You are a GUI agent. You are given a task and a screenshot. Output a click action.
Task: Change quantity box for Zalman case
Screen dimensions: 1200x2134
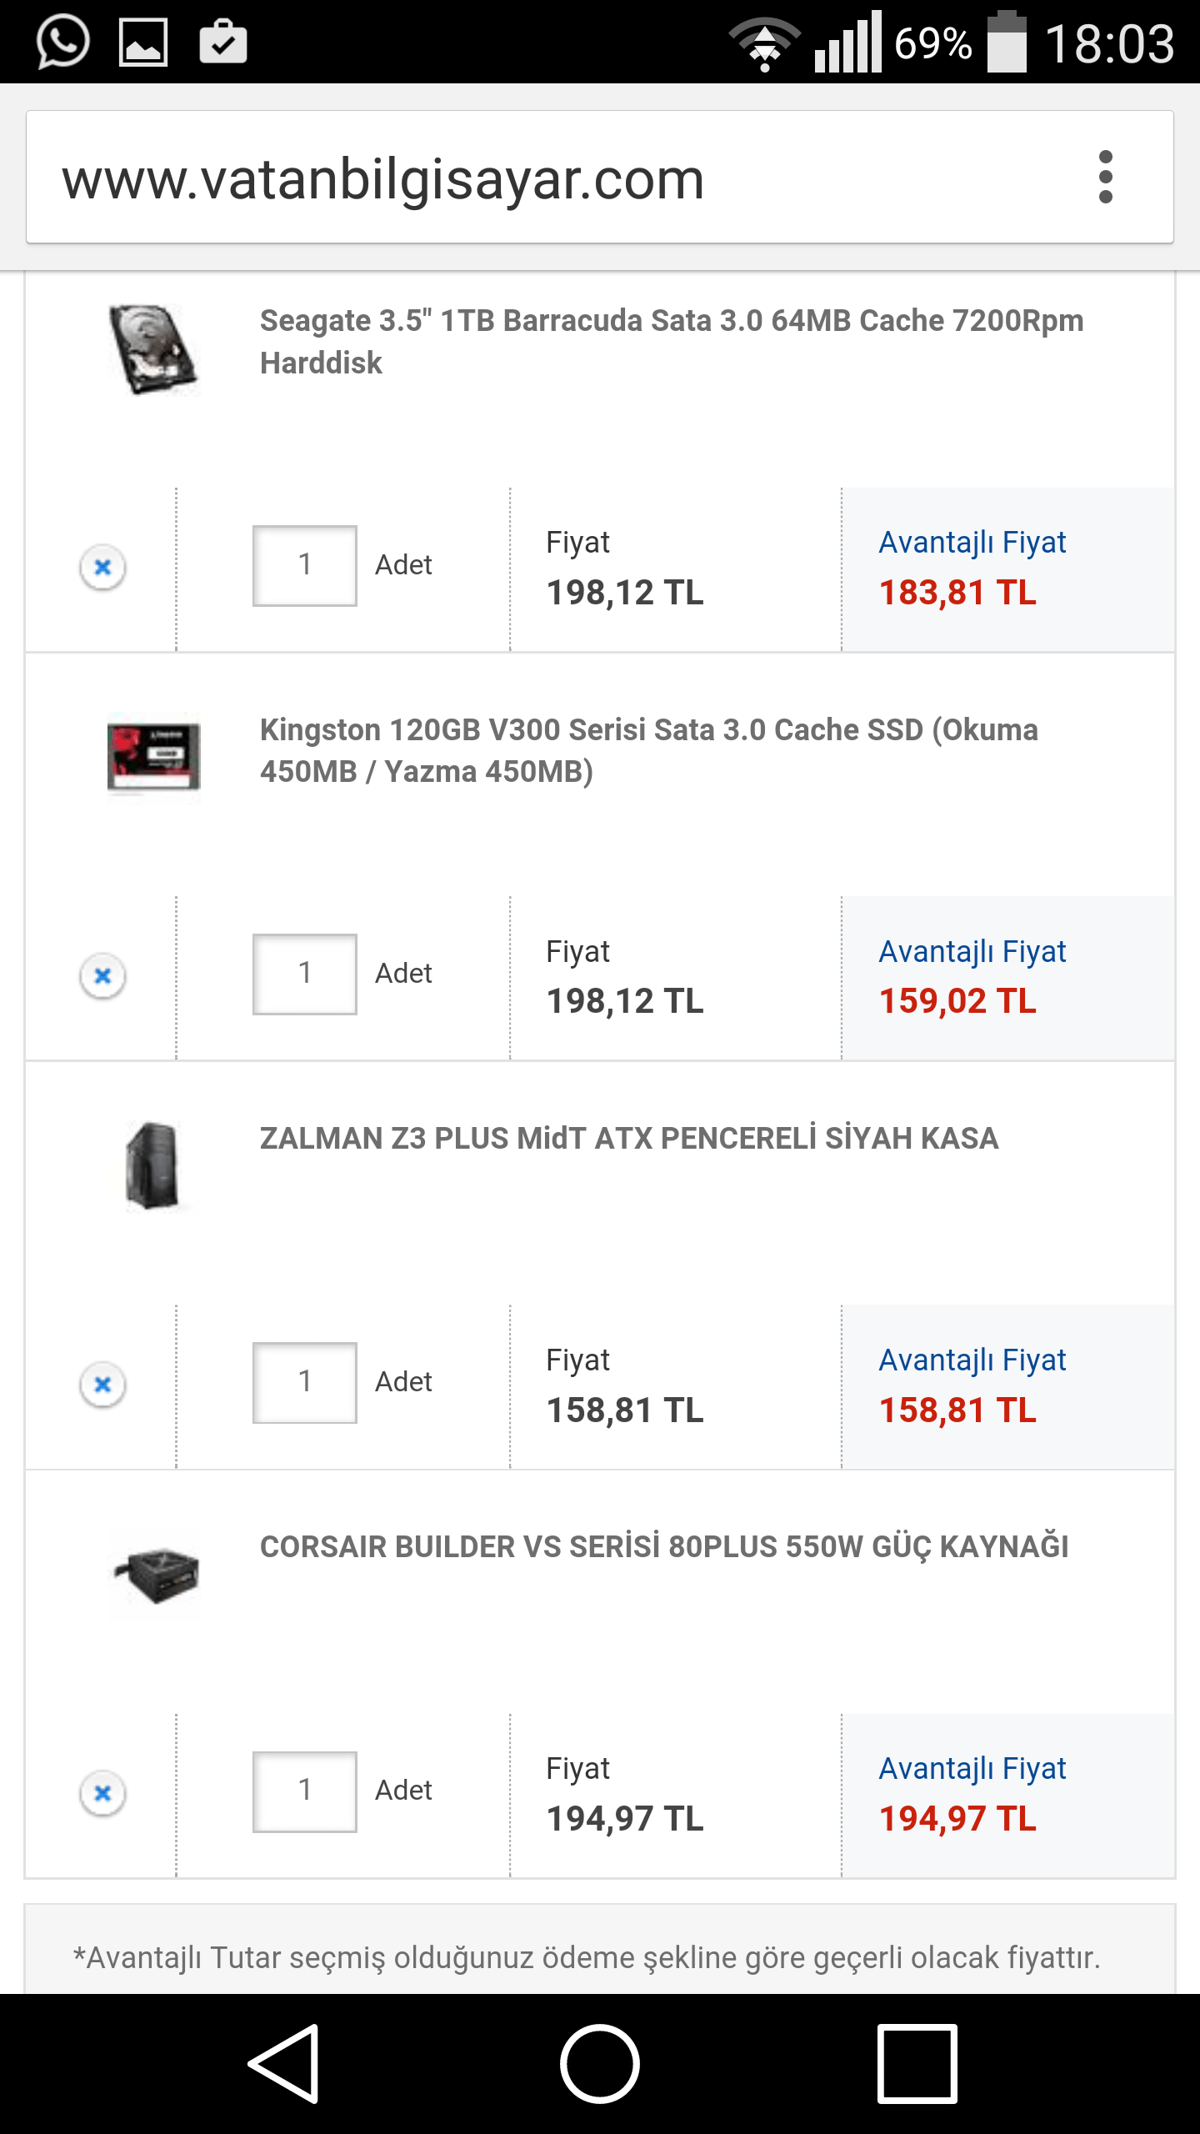coord(305,1383)
